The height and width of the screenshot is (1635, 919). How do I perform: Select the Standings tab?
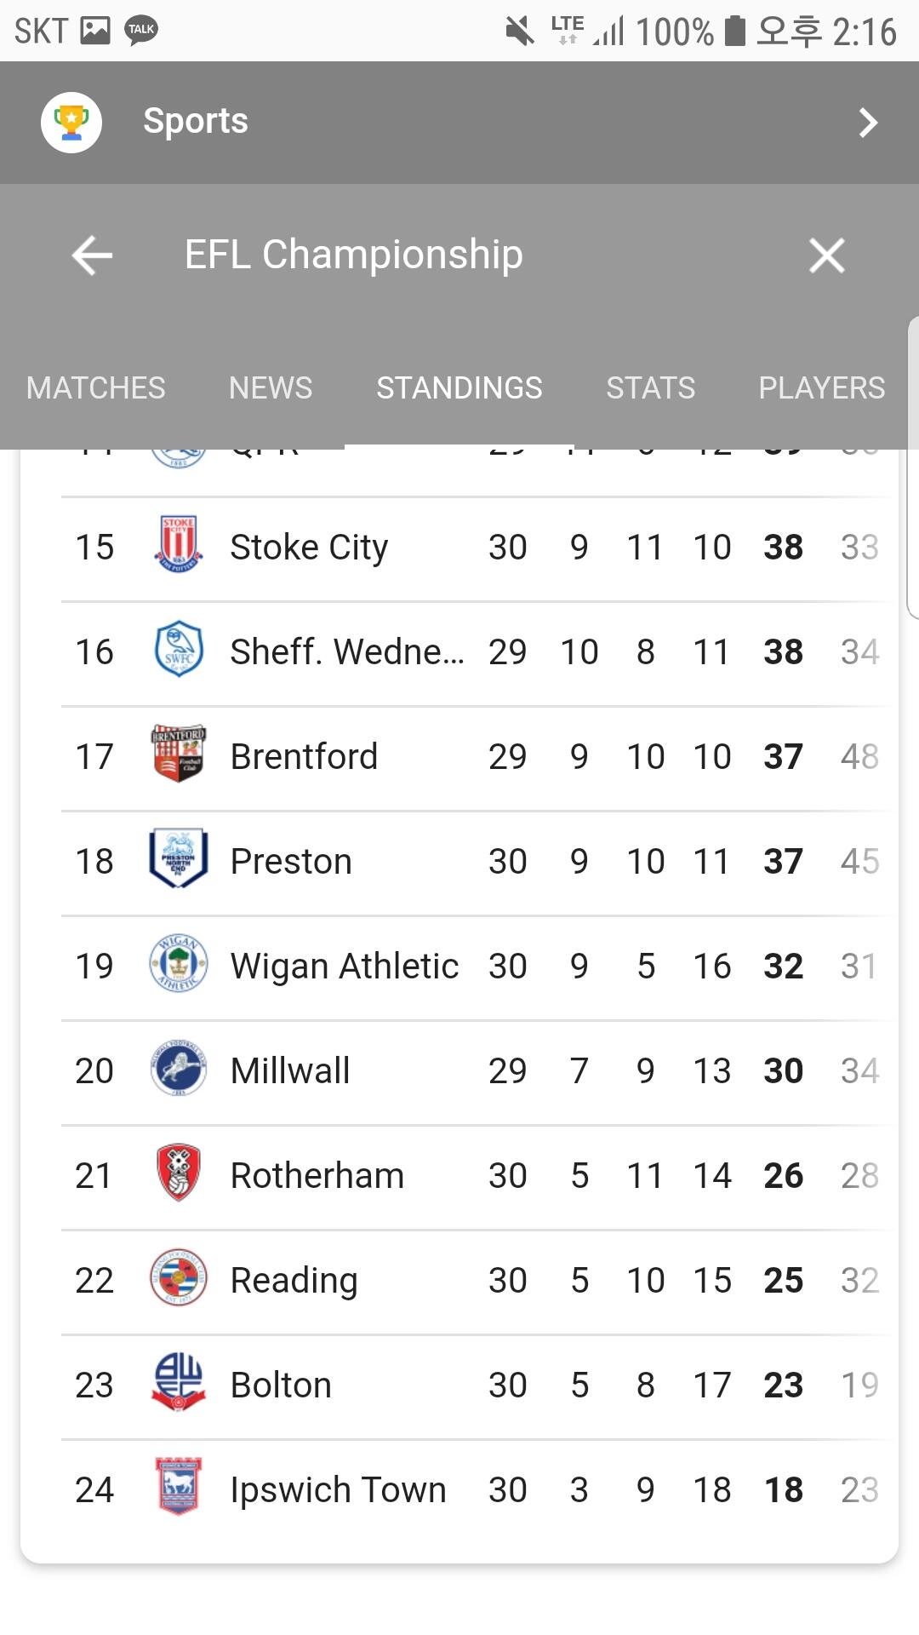click(x=459, y=388)
